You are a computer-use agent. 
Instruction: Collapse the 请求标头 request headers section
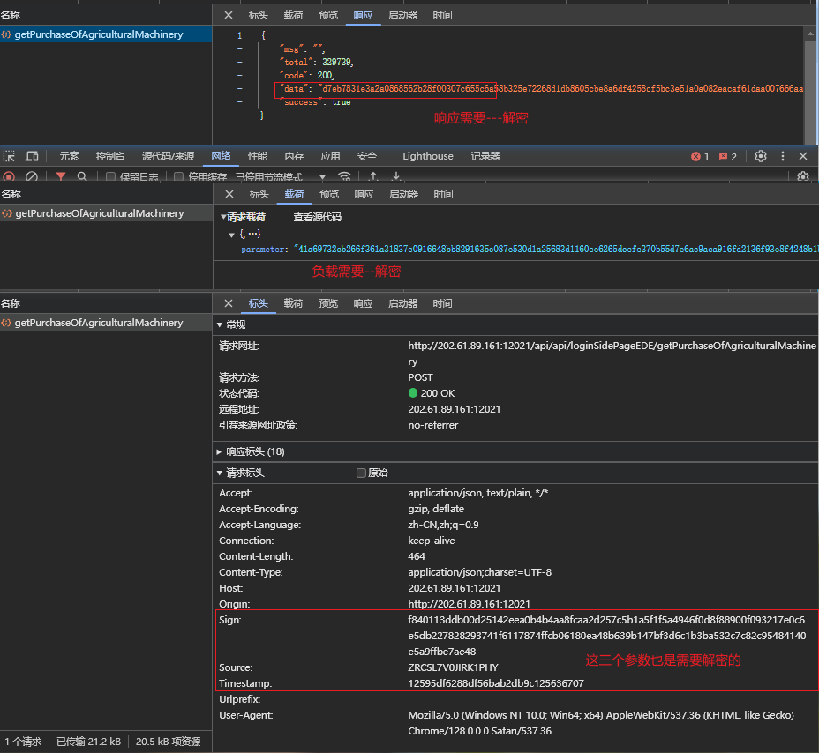click(220, 473)
